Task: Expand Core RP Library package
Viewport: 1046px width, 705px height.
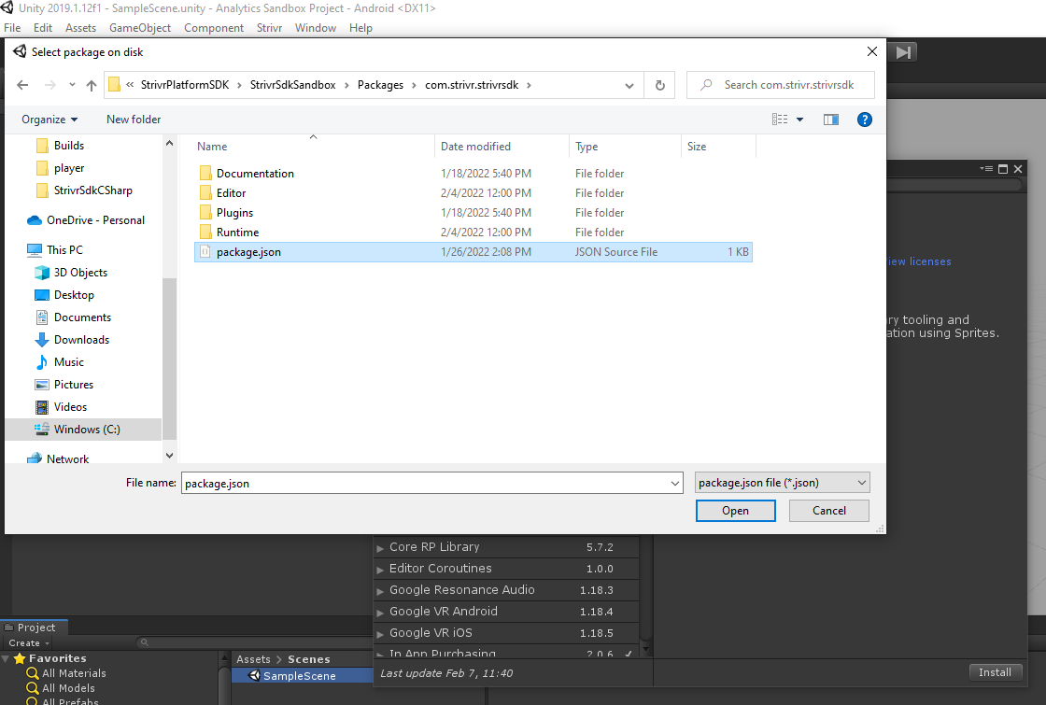Action: [380, 548]
